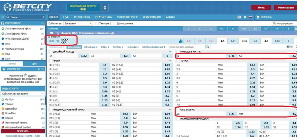Add КХЛ championship to favorites star

(58, 33)
